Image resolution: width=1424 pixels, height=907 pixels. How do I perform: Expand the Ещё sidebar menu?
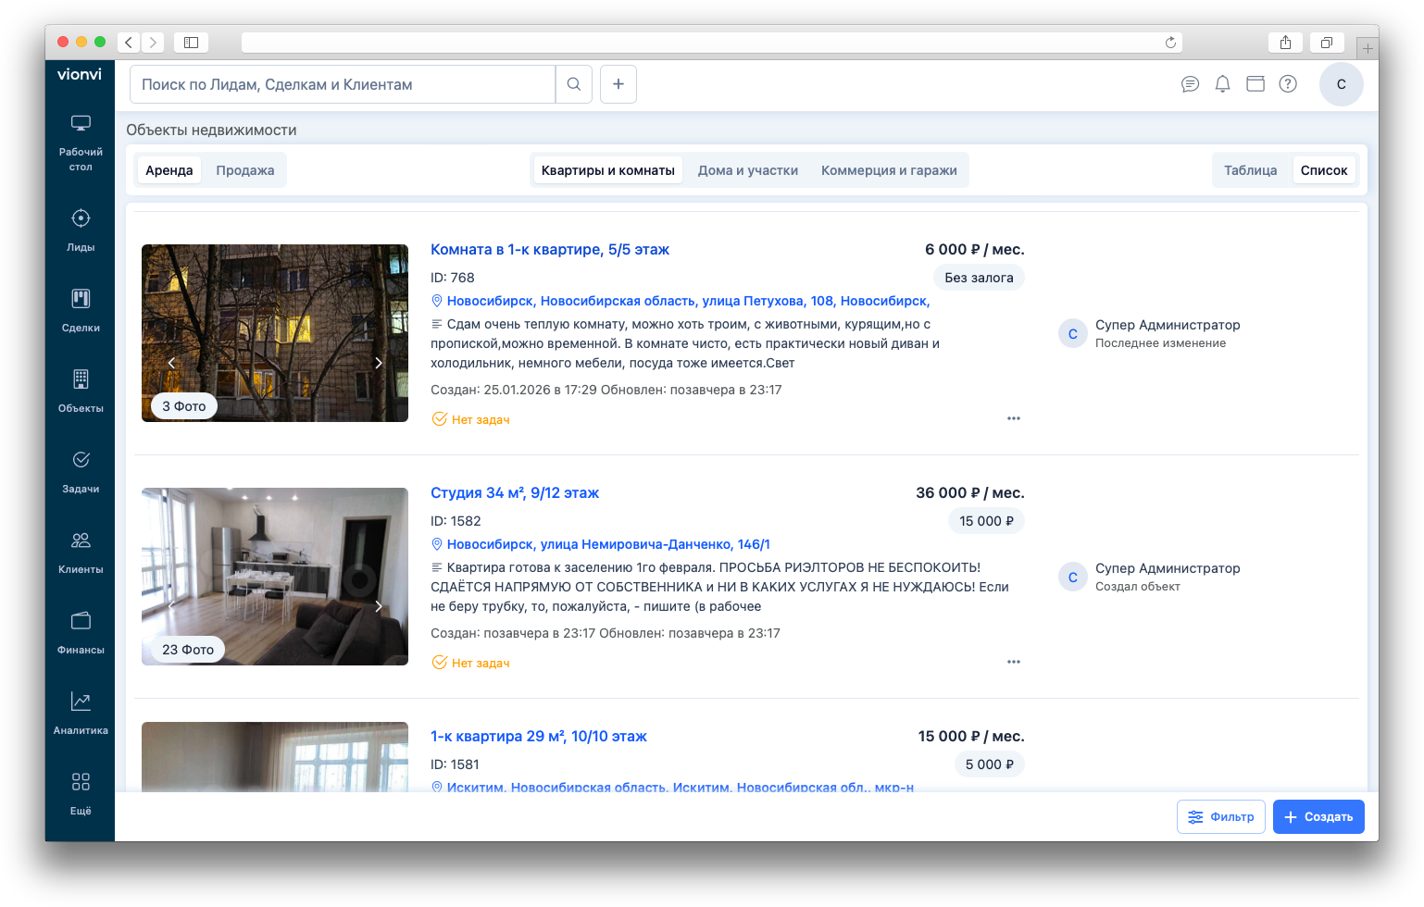click(81, 792)
